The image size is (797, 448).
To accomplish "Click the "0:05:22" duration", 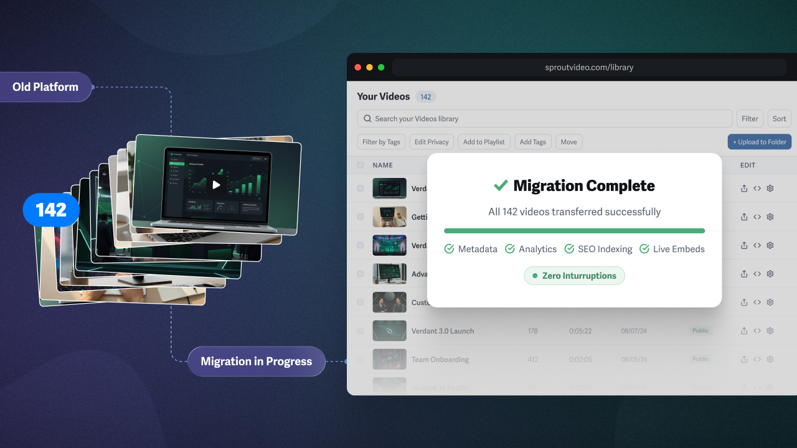I will point(580,331).
